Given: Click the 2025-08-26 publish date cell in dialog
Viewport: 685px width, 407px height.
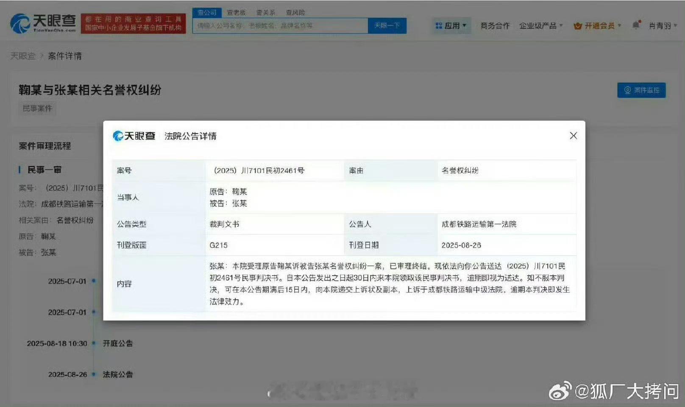Looking at the screenshot, I should click(461, 245).
